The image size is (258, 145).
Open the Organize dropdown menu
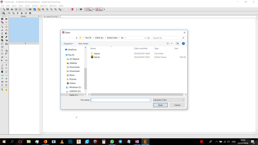68,44
